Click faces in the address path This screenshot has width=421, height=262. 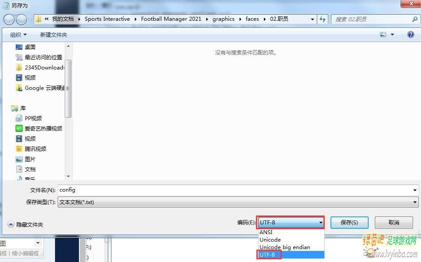coord(252,19)
